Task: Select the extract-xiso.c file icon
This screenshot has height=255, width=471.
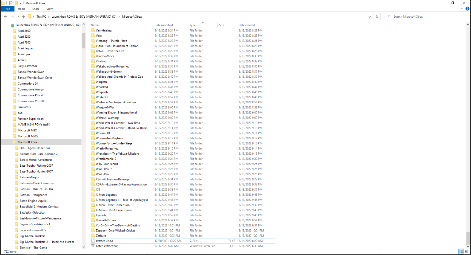Action: (93, 241)
